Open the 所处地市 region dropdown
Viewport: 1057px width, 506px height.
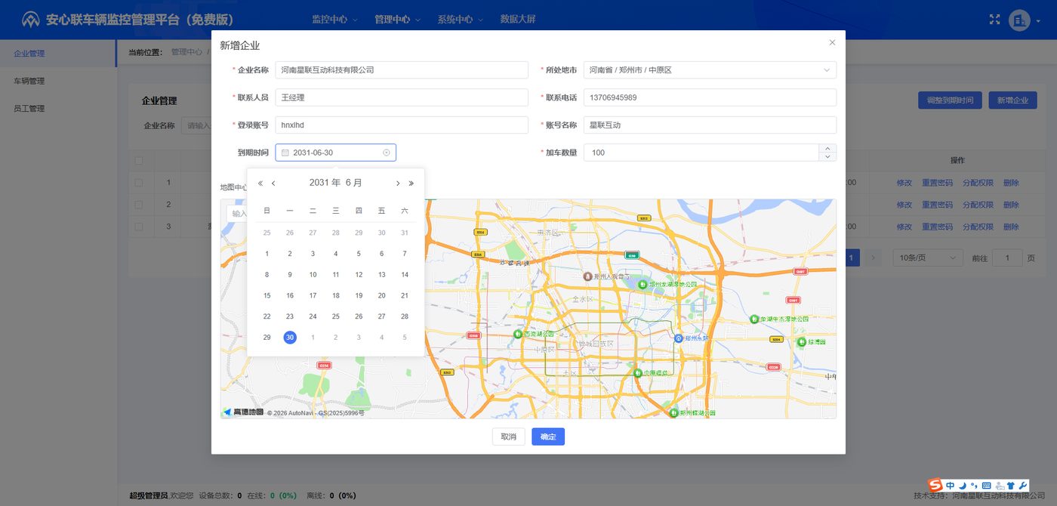(x=710, y=70)
